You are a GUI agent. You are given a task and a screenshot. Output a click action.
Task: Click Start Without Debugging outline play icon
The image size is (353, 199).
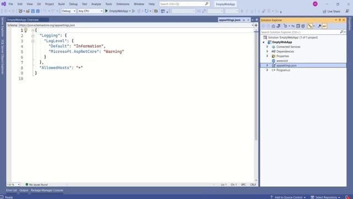pyautogui.click(x=133, y=11)
